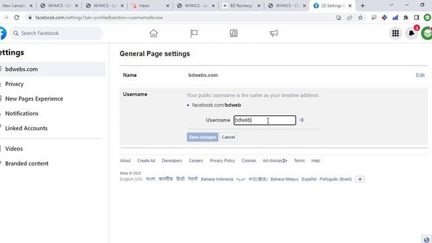Open Linked Accounts settings
432x243 pixels.
[x=26, y=128]
